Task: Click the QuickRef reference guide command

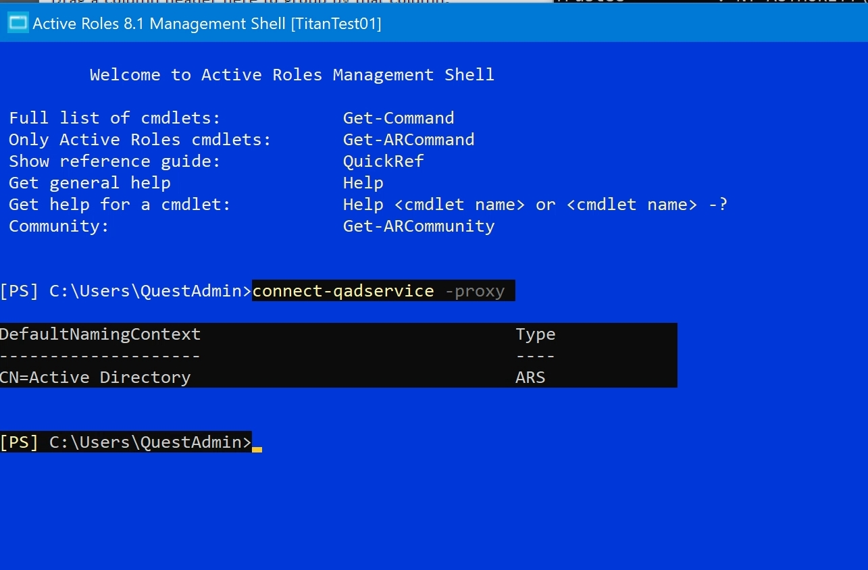Action: [383, 161]
